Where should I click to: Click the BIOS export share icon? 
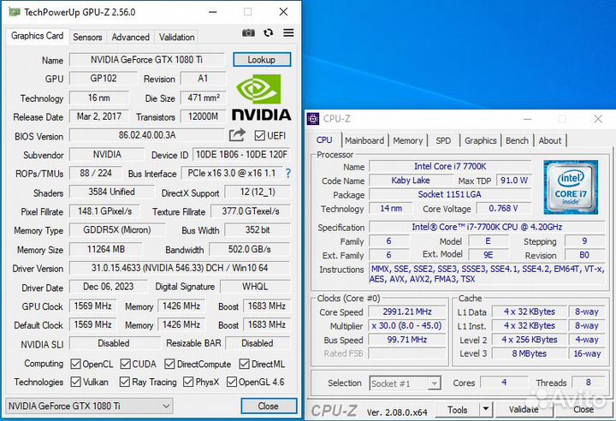(237, 135)
